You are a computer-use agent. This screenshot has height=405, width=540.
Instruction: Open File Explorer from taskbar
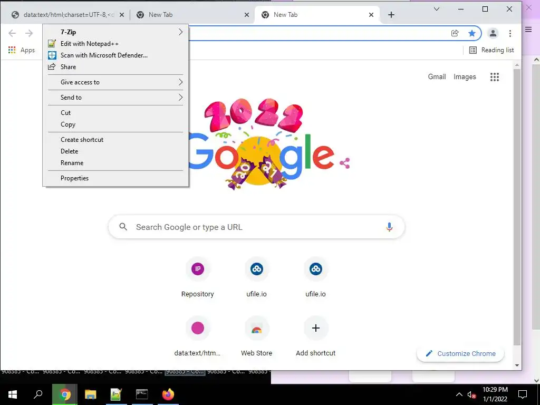click(91, 394)
